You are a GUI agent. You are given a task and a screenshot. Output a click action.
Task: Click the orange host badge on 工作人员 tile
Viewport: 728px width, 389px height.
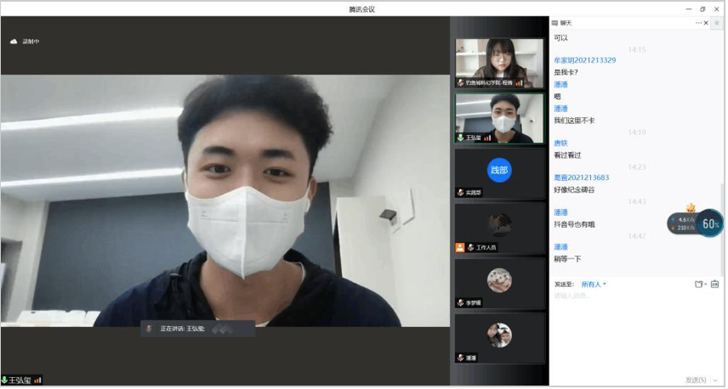click(x=460, y=247)
